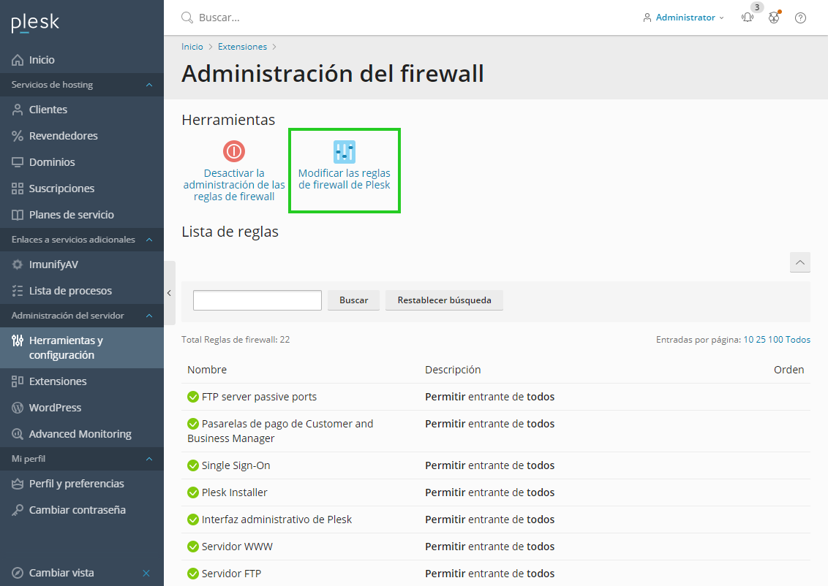
Task: Click the ImunifyAV gear icon
Action: pyautogui.click(x=18, y=265)
